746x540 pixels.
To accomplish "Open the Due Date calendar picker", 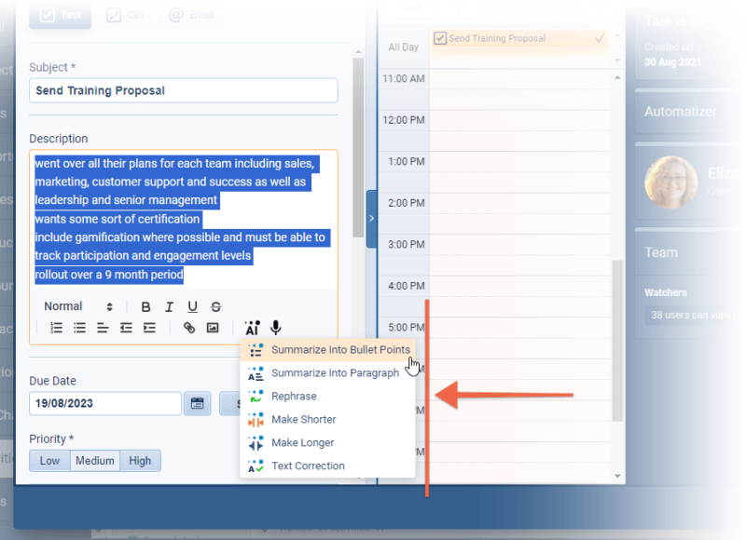I will 197,403.
